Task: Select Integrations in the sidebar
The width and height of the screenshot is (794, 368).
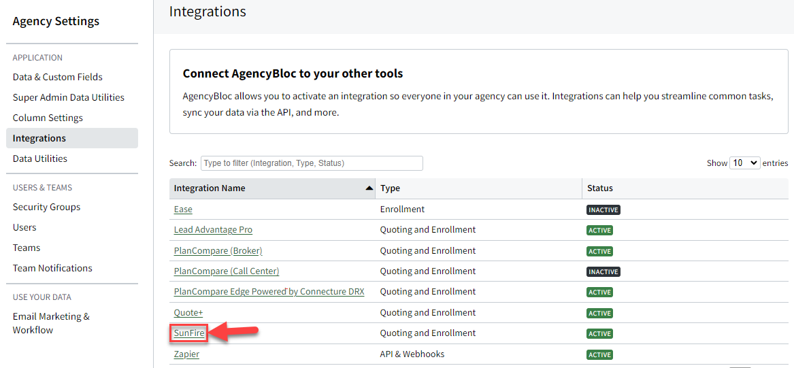Action: click(72, 138)
